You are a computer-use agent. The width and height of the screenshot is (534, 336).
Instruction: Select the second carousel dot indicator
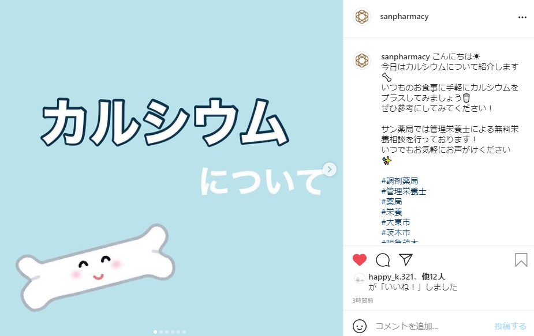tap(161, 331)
